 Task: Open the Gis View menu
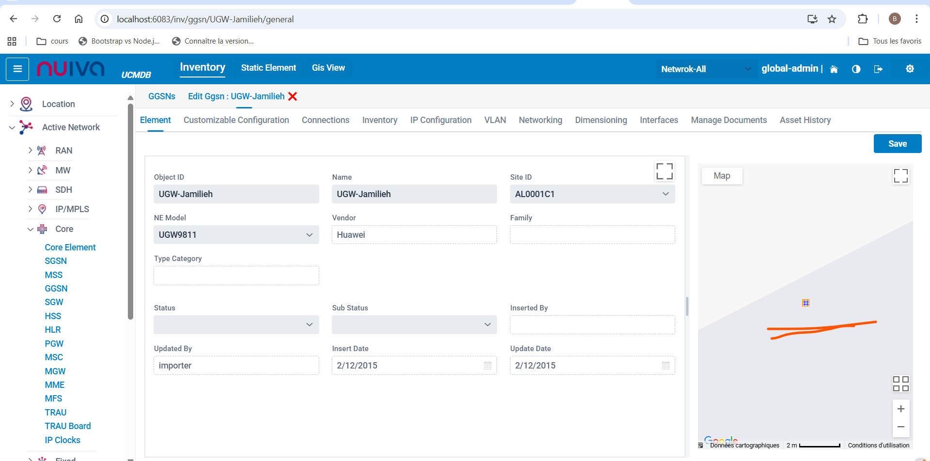pyautogui.click(x=328, y=68)
